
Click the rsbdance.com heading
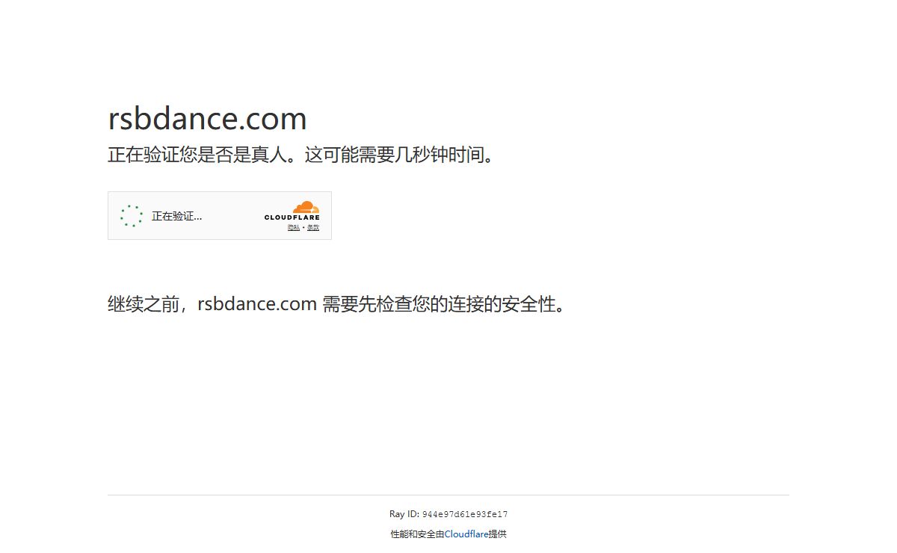pyautogui.click(x=208, y=119)
